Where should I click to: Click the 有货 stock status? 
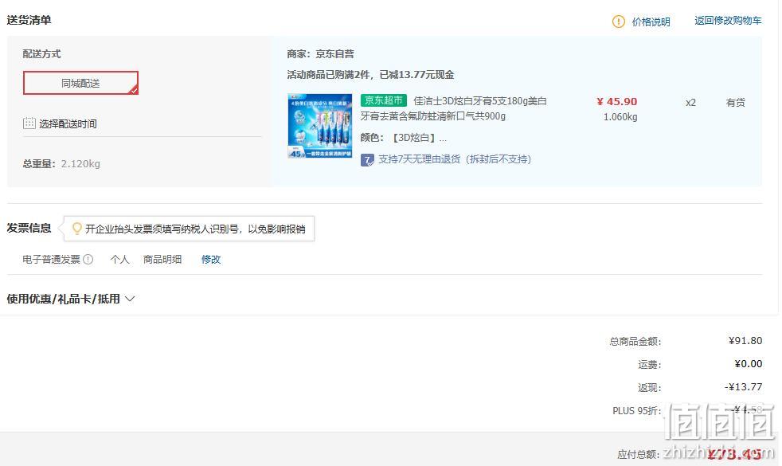pyautogui.click(x=736, y=102)
